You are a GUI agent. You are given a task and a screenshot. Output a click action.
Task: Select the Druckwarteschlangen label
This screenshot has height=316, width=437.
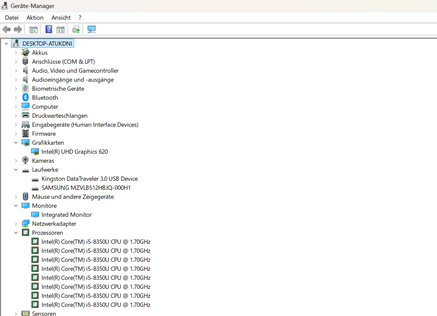[x=60, y=115]
